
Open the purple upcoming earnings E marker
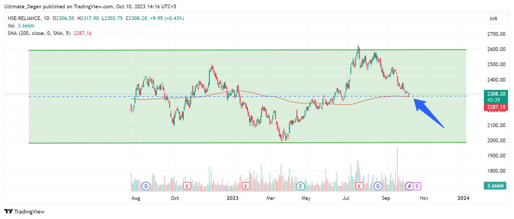(x=417, y=186)
